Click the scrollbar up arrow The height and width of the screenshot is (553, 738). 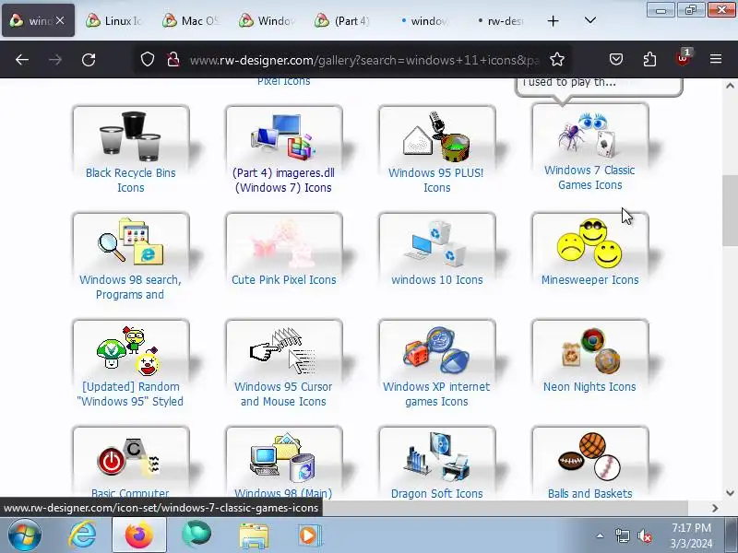(x=730, y=86)
